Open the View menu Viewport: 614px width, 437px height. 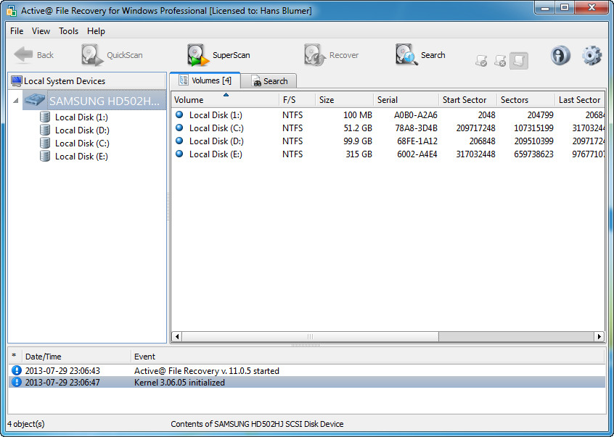click(x=41, y=31)
